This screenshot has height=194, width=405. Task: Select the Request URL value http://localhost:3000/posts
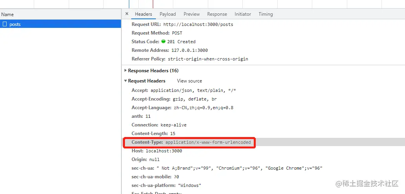(x=198, y=24)
